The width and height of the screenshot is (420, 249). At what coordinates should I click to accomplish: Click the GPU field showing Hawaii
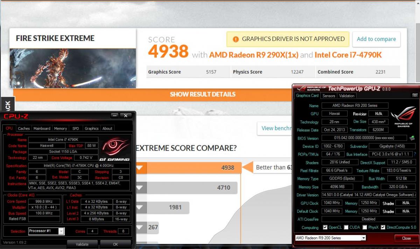334,114
